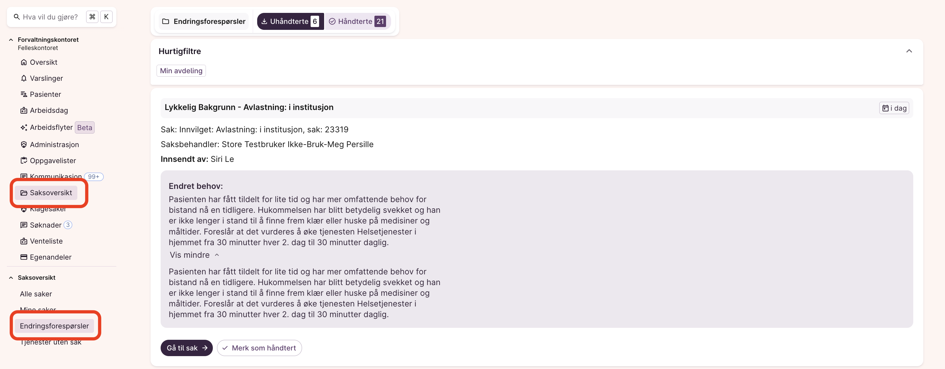Image resolution: width=945 pixels, height=369 pixels.
Task: Collapse the Saksoversikt submenu section
Action: click(11, 278)
